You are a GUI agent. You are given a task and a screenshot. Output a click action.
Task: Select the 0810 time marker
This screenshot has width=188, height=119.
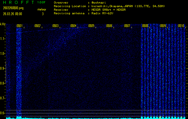point(181,26)
